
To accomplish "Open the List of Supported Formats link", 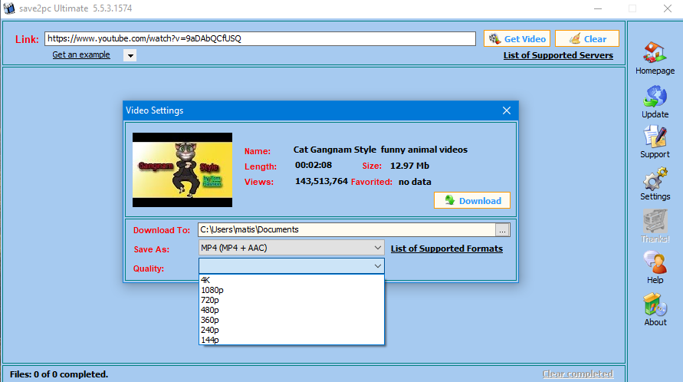I will coord(446,249).
